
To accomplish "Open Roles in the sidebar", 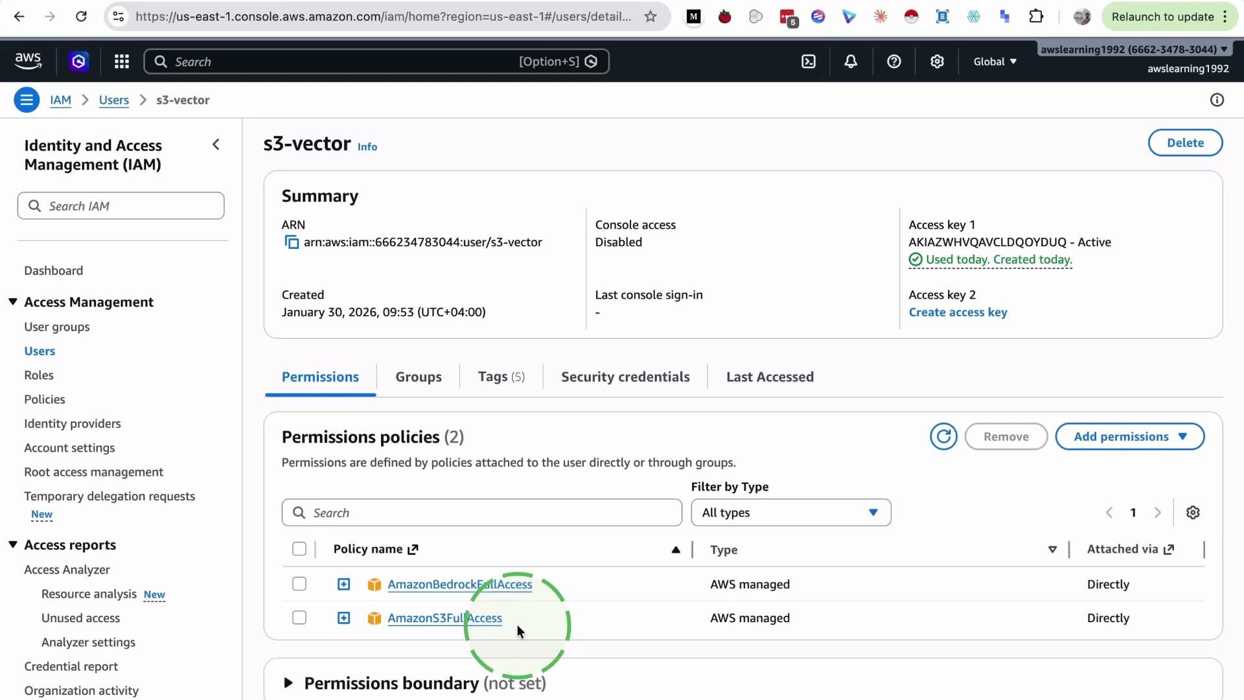I will (39, 375).
